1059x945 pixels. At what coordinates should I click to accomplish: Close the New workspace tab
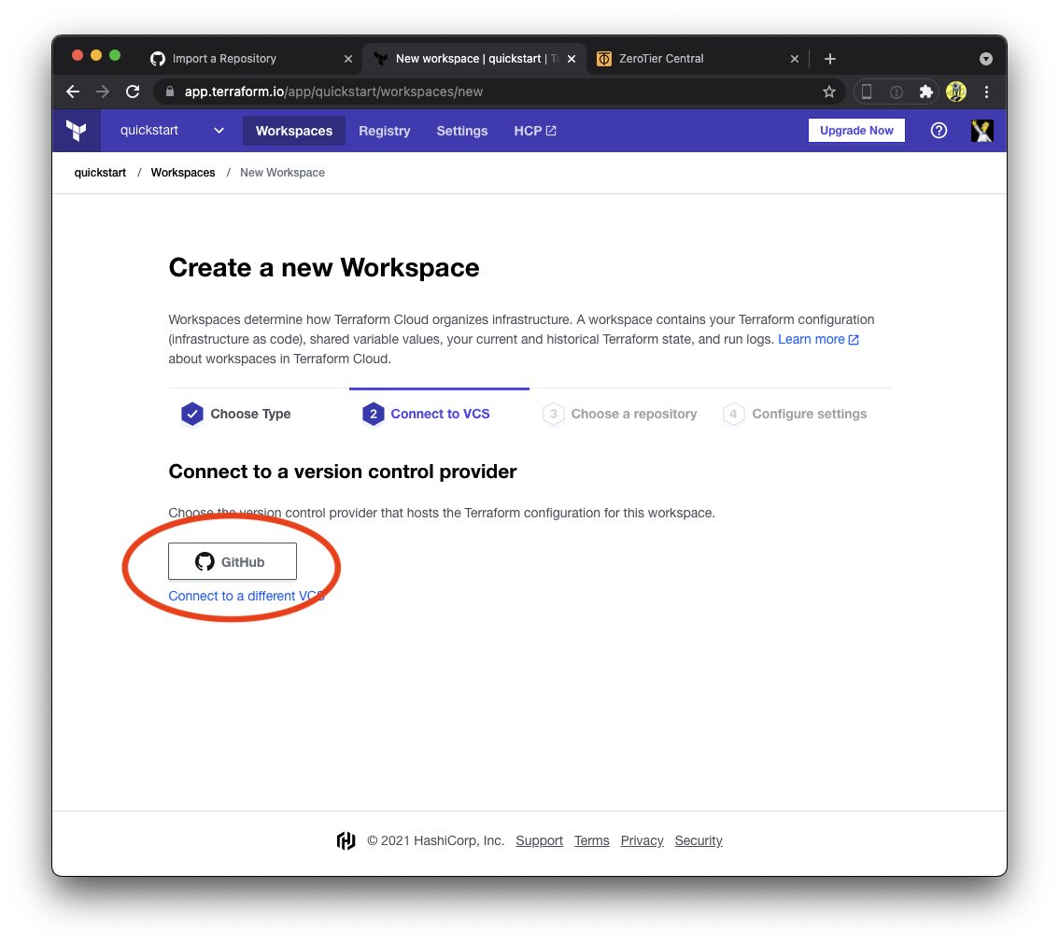pos(572,59)
